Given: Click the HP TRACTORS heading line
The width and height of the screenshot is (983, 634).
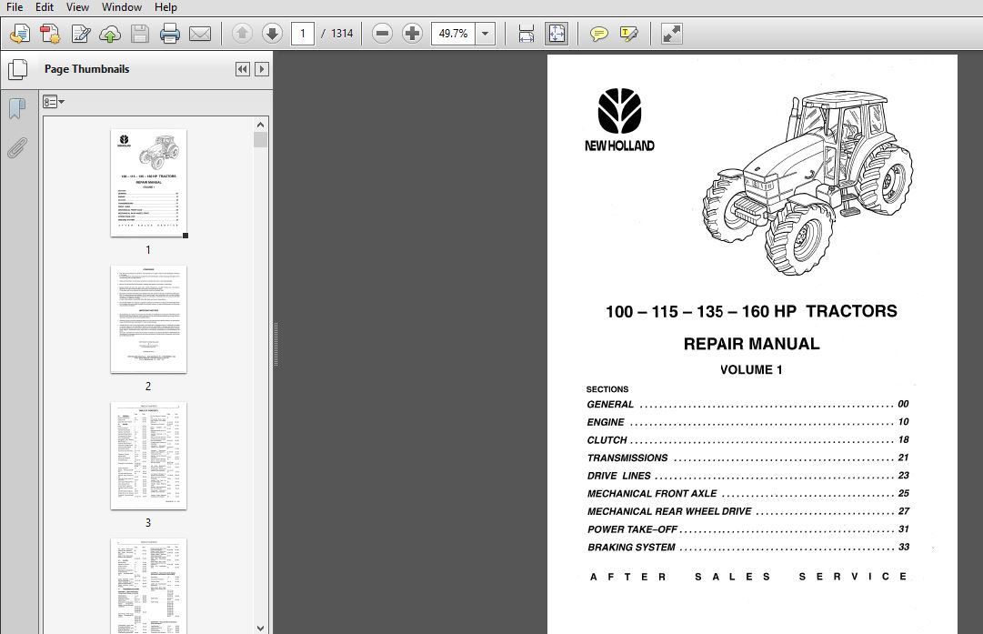Looking at the screenshot, I should click(x=751, y=312).
